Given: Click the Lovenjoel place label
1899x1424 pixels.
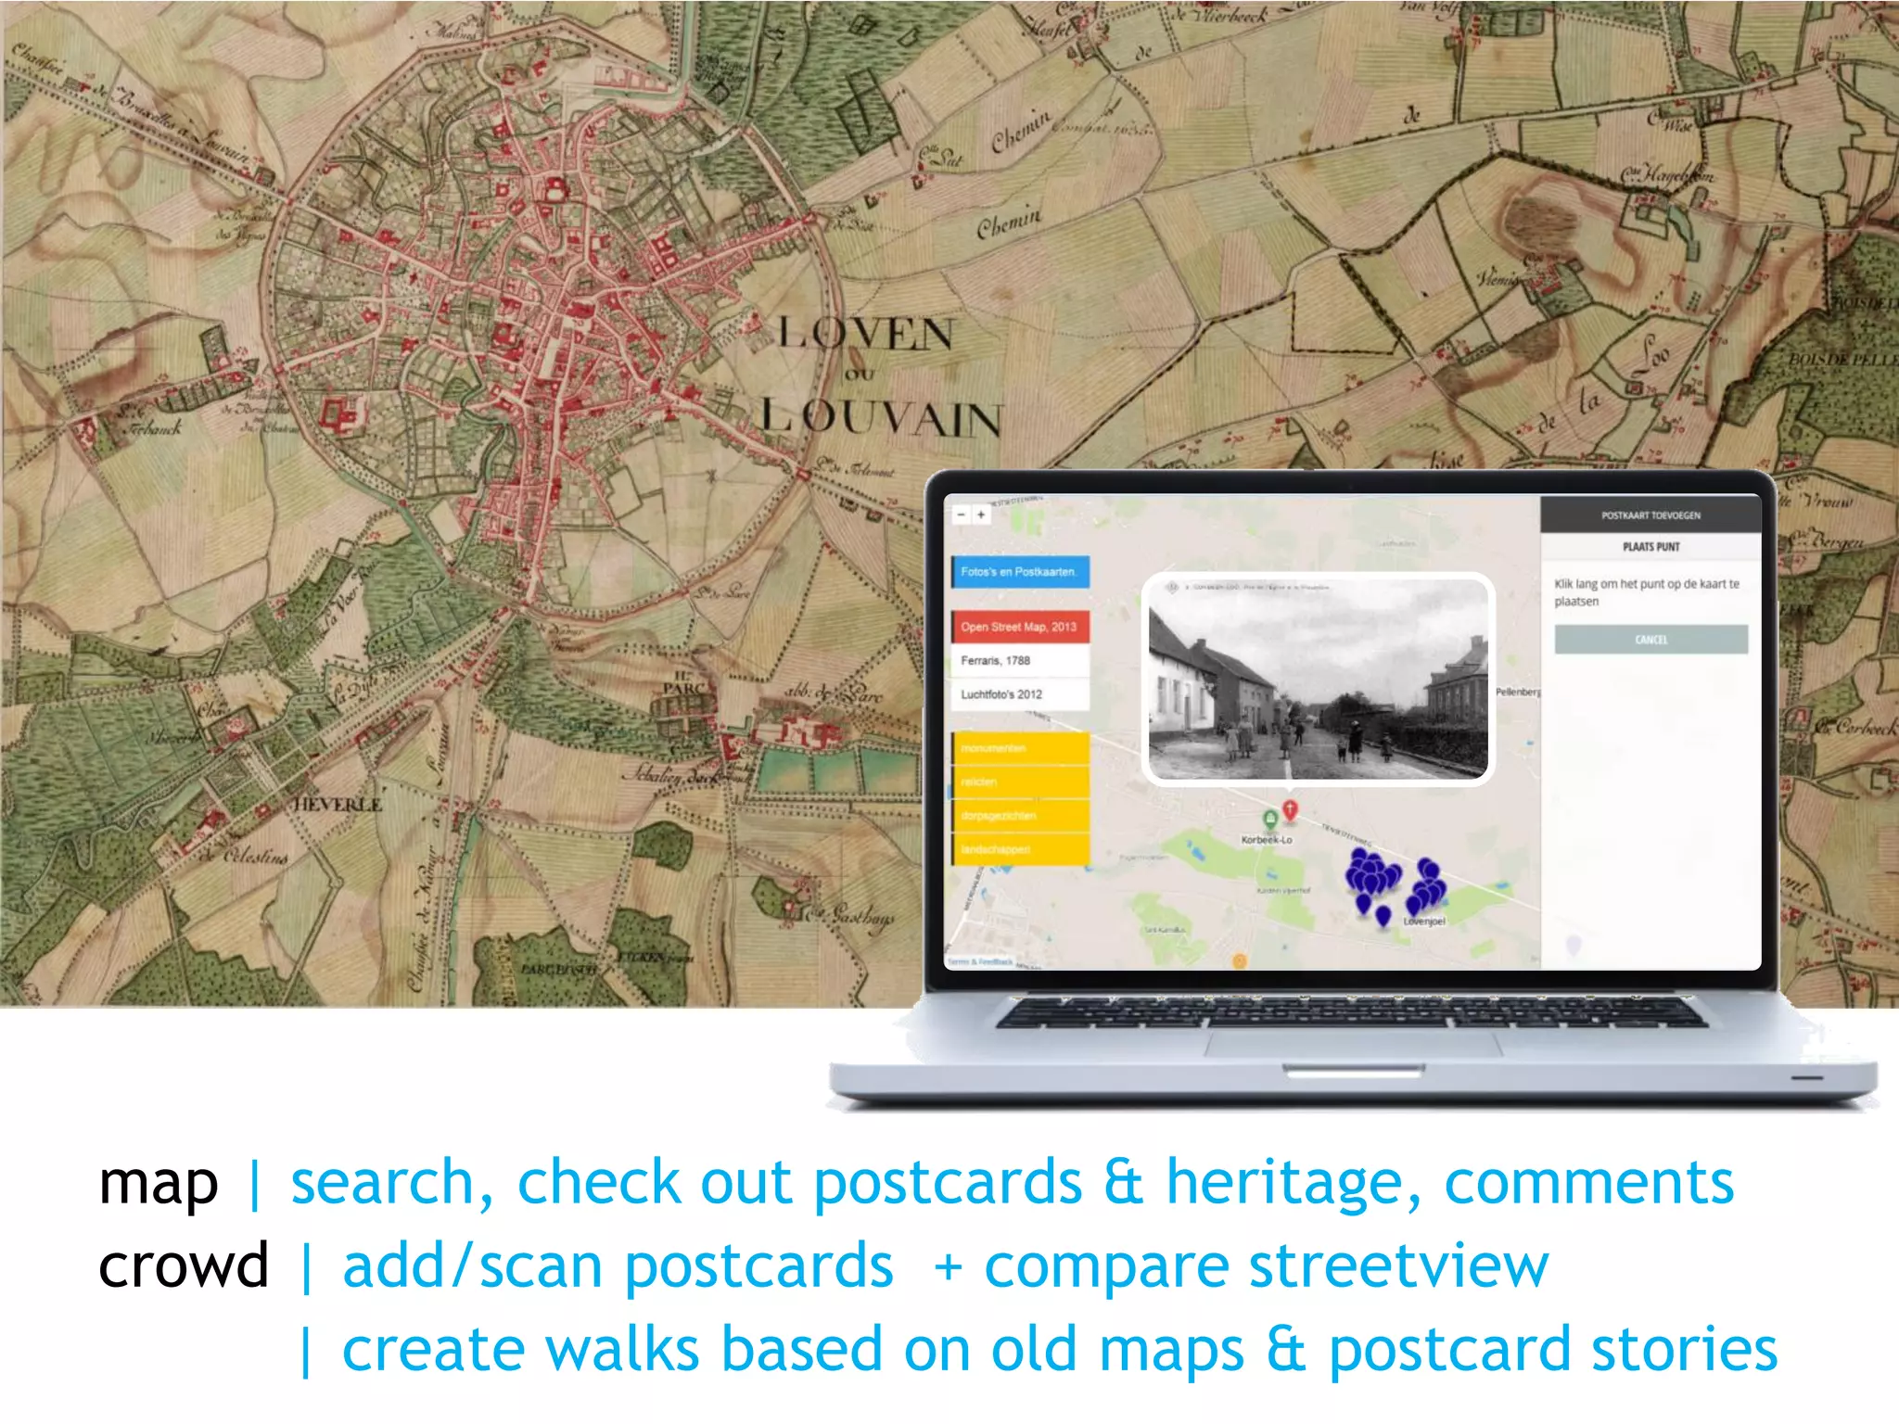Looking at the screenshot, I should (x=1424, y=922).
